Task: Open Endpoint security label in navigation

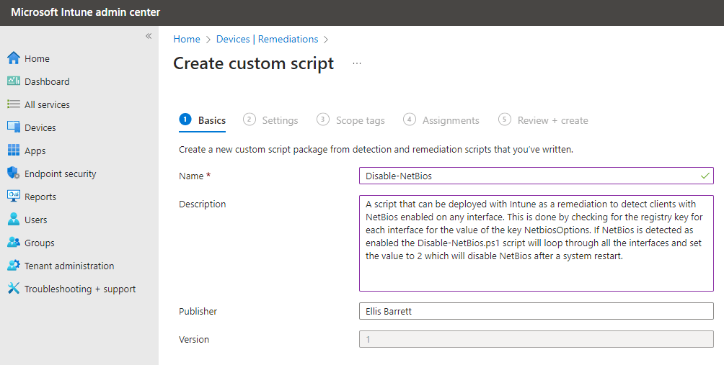Action: 61,174
